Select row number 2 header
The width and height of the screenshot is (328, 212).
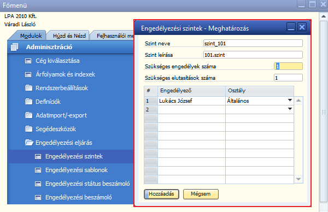(151, 110)
